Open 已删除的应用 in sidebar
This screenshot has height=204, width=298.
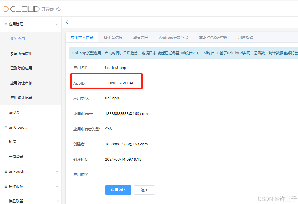coord(21,68)
